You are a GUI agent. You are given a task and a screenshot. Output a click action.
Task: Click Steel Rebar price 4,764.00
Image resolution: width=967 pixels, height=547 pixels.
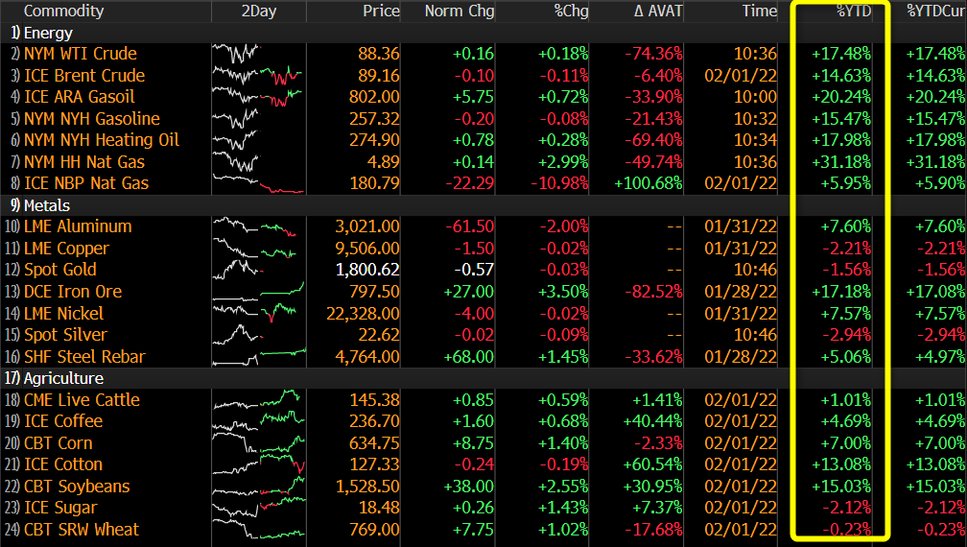367,356
